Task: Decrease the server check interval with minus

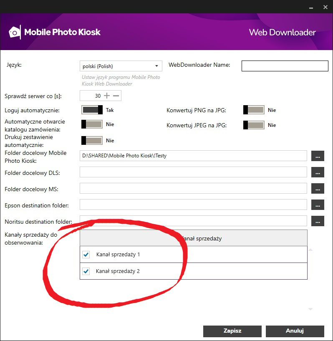Action: tap(116, 96)
